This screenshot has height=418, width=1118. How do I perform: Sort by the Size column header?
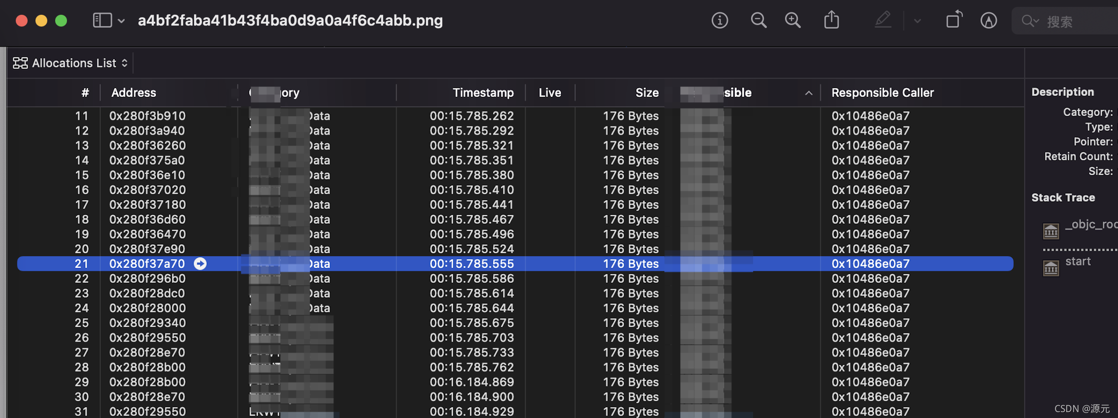[647, 92]
